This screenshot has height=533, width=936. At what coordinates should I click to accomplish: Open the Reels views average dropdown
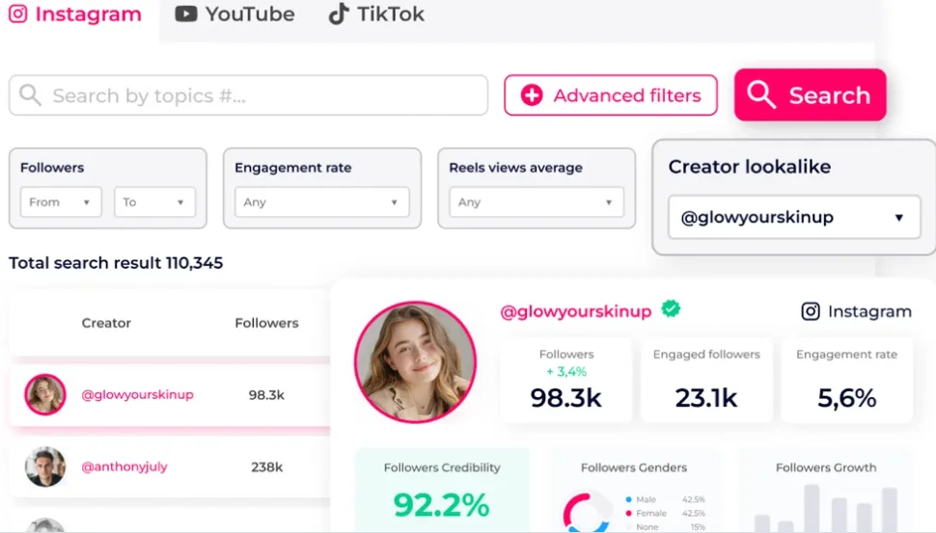coord(537,202)
